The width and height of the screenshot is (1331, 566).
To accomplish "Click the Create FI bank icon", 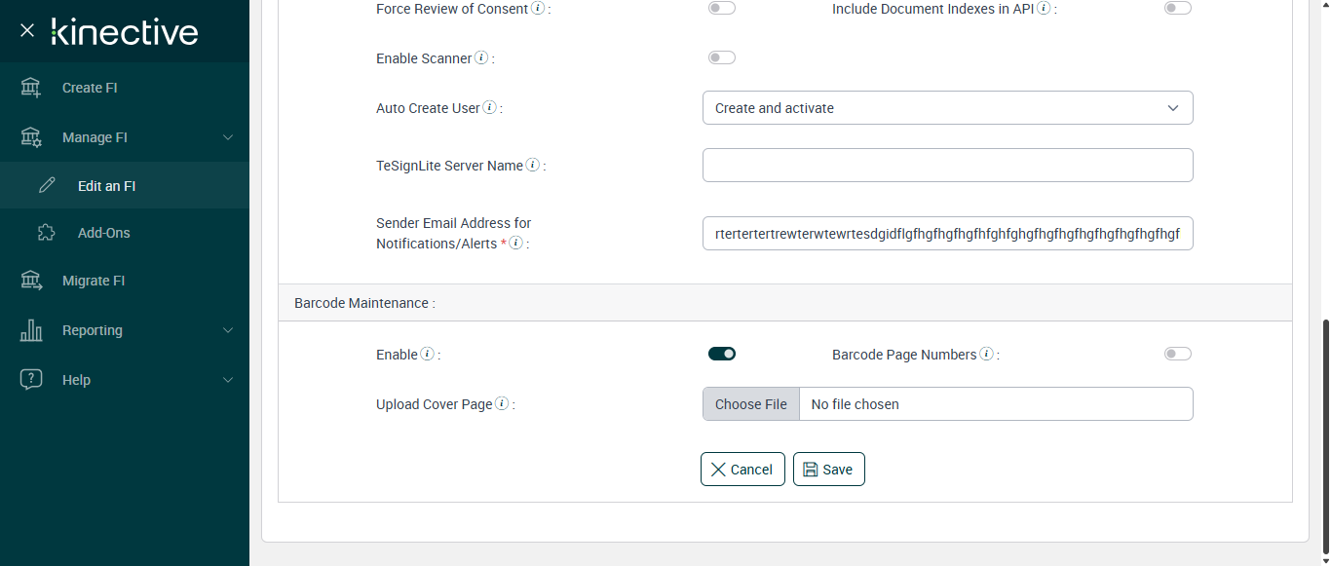I will click(31, 88).
